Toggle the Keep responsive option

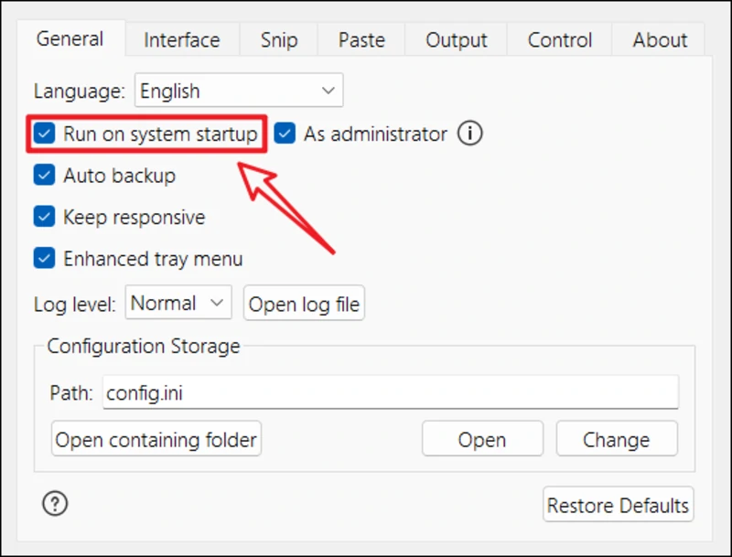pos(45,218)
